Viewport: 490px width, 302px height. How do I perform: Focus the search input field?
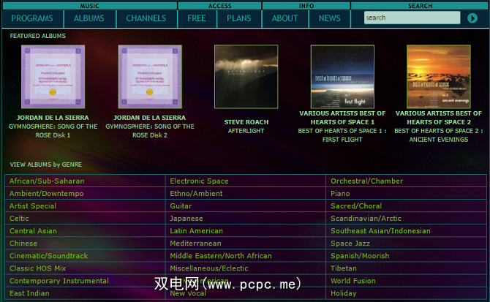[412, 18]
